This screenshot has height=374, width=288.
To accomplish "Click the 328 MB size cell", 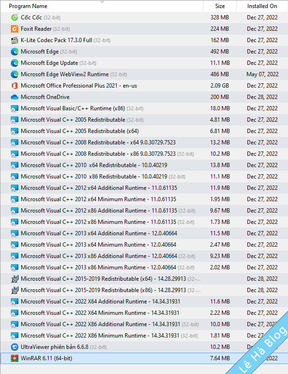I will [220, 18].
